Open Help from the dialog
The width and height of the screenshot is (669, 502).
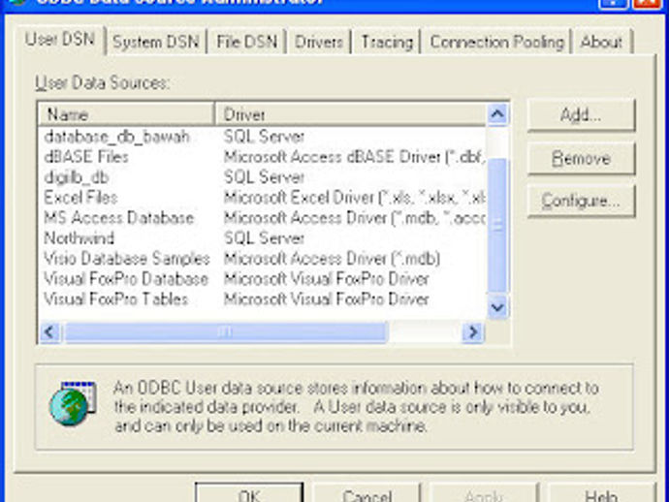[x=601, y=494]
